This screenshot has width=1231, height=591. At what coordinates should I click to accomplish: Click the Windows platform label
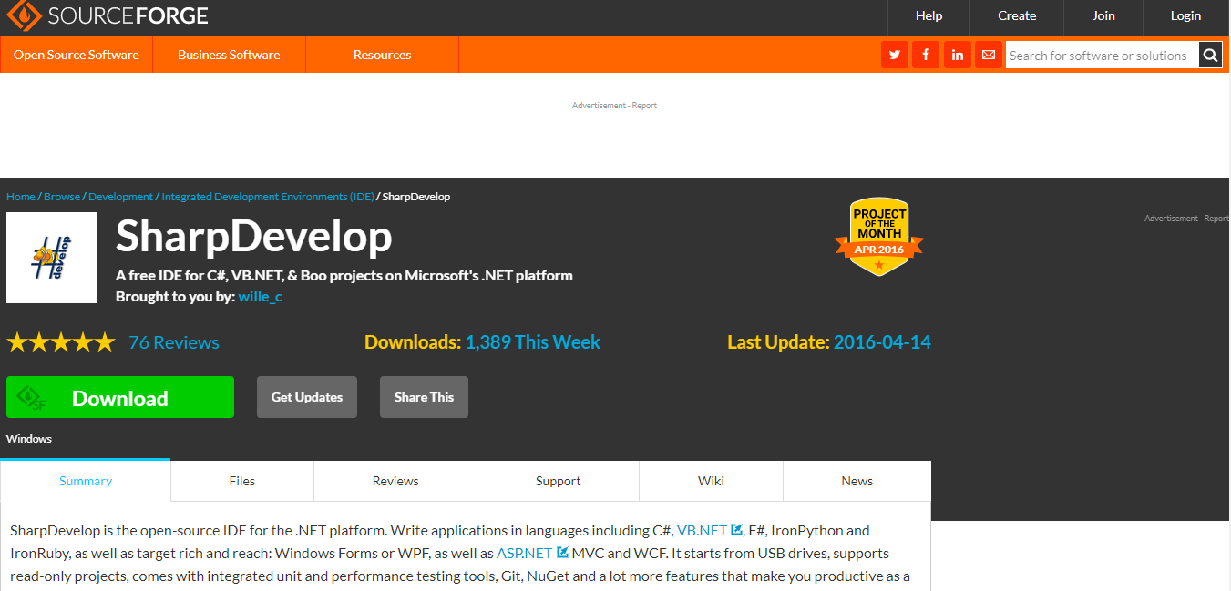[x=29, y=439]
